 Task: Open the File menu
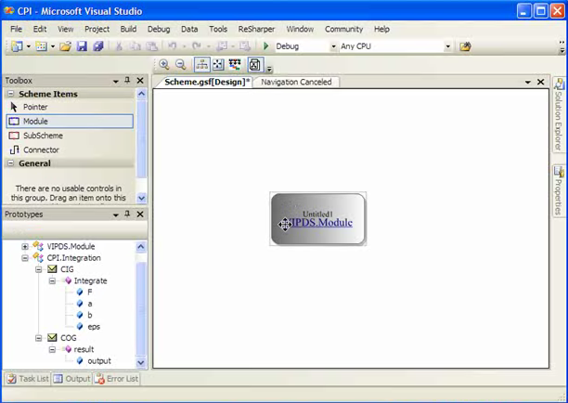[17, 29]
